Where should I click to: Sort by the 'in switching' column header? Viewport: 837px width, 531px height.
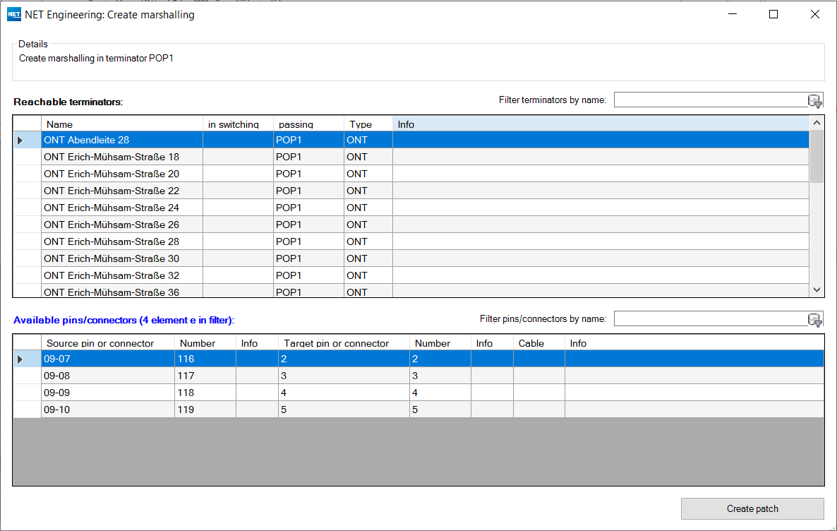click(238, 124)
